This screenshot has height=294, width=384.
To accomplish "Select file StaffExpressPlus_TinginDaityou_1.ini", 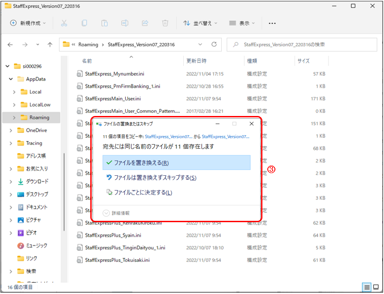I will click(125, 248).
